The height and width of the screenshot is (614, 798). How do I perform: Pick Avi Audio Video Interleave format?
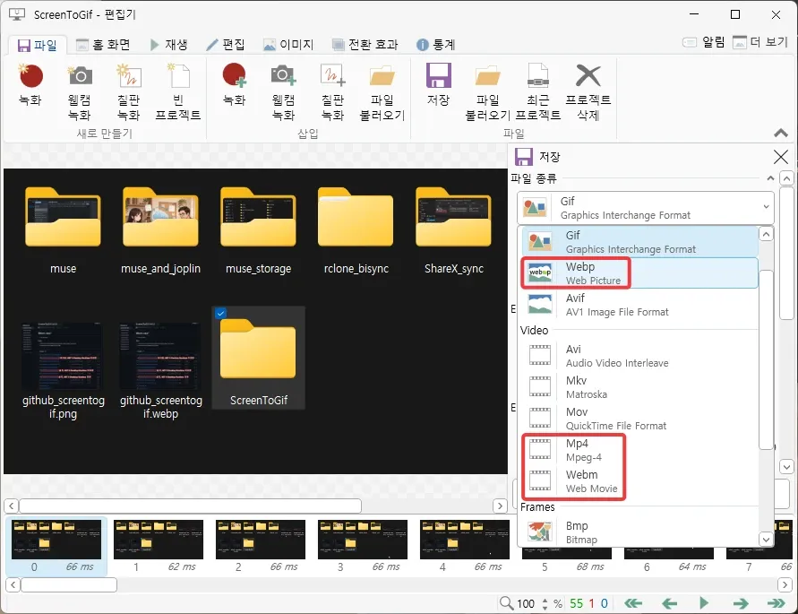639,356
